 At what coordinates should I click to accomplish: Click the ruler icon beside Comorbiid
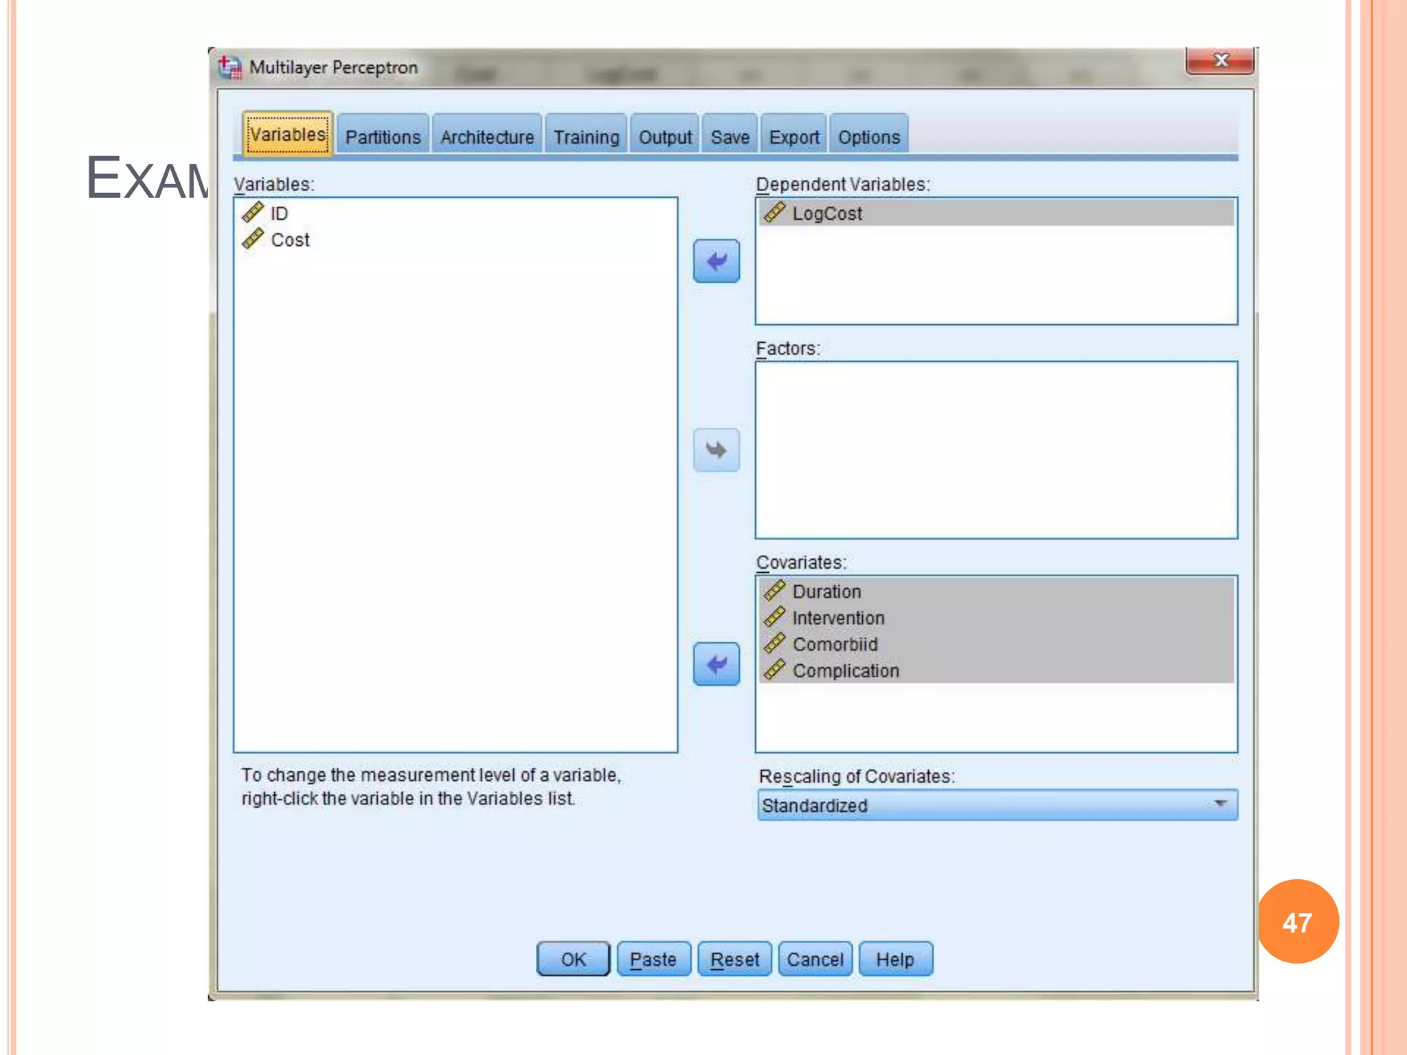pyautogui.click(x=774, y=644)
